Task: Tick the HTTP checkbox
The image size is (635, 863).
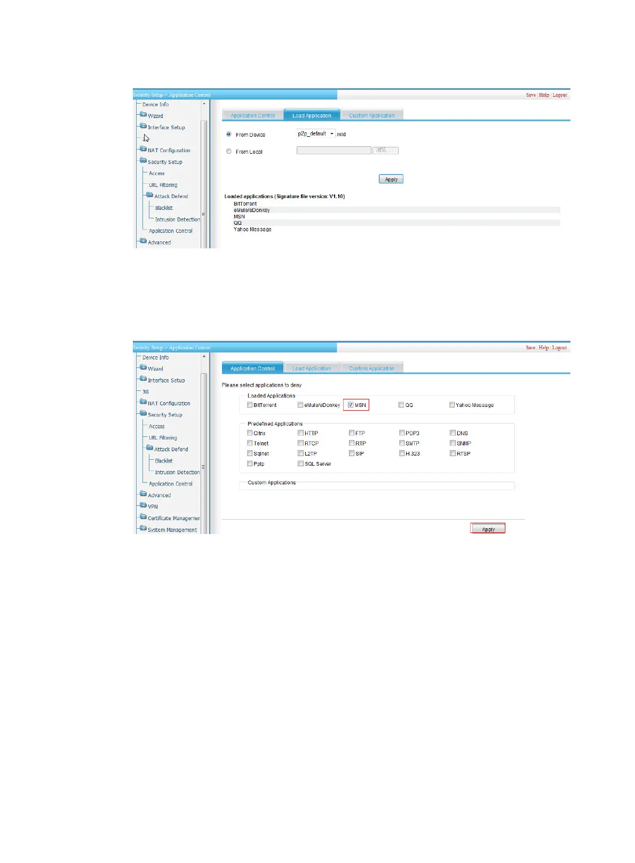Action: 300,433
